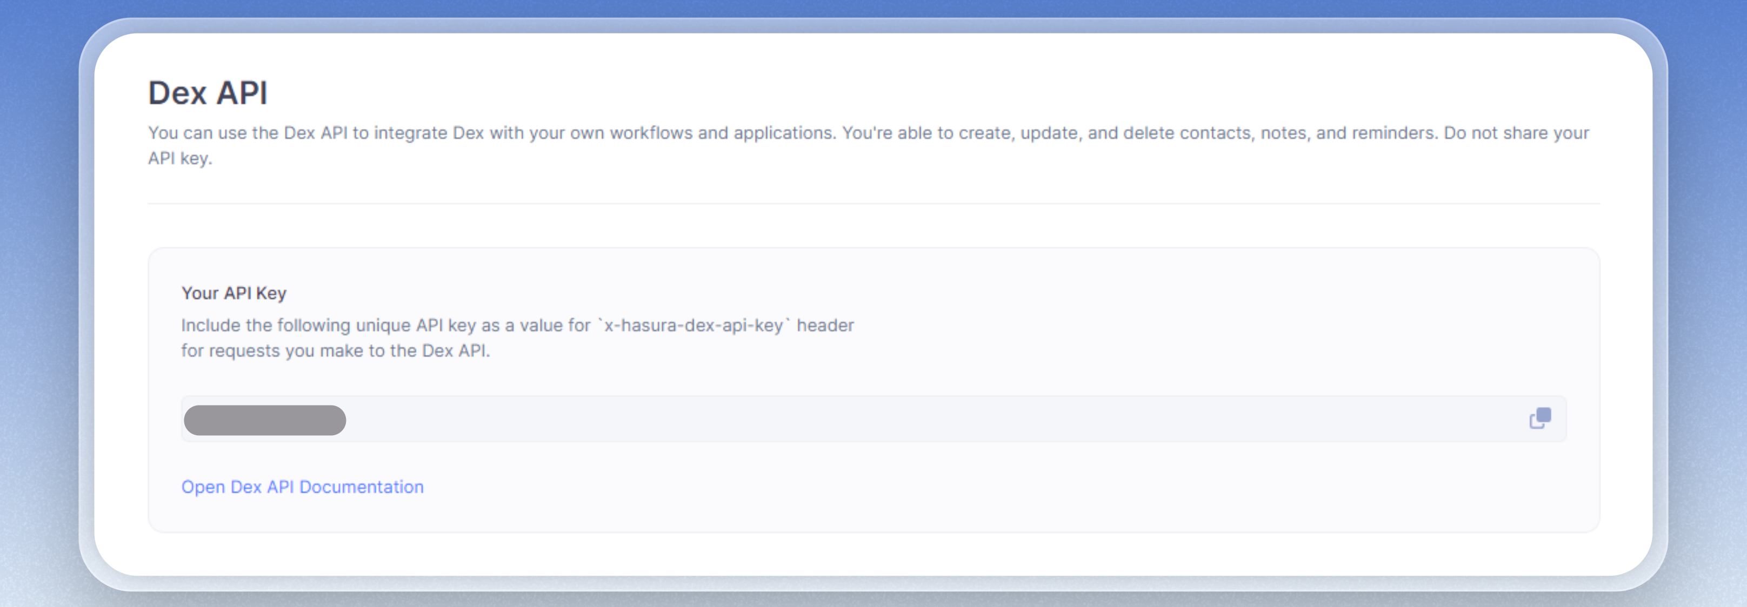Click the word 'header' in the instructions
This screenshot has width=1747, height=607.
(x=825, y=326)
